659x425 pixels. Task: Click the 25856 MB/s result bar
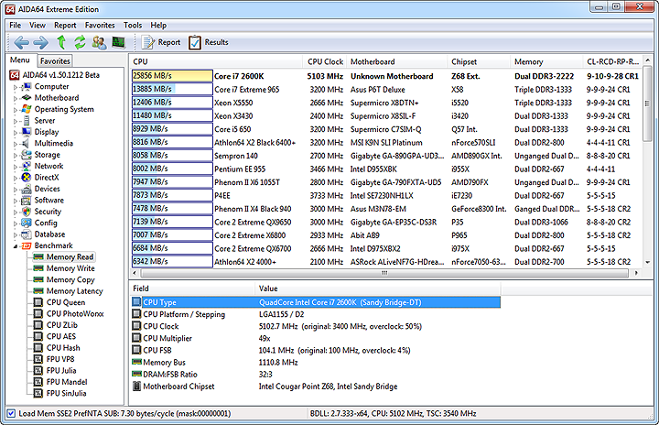[x=172, y=76]
